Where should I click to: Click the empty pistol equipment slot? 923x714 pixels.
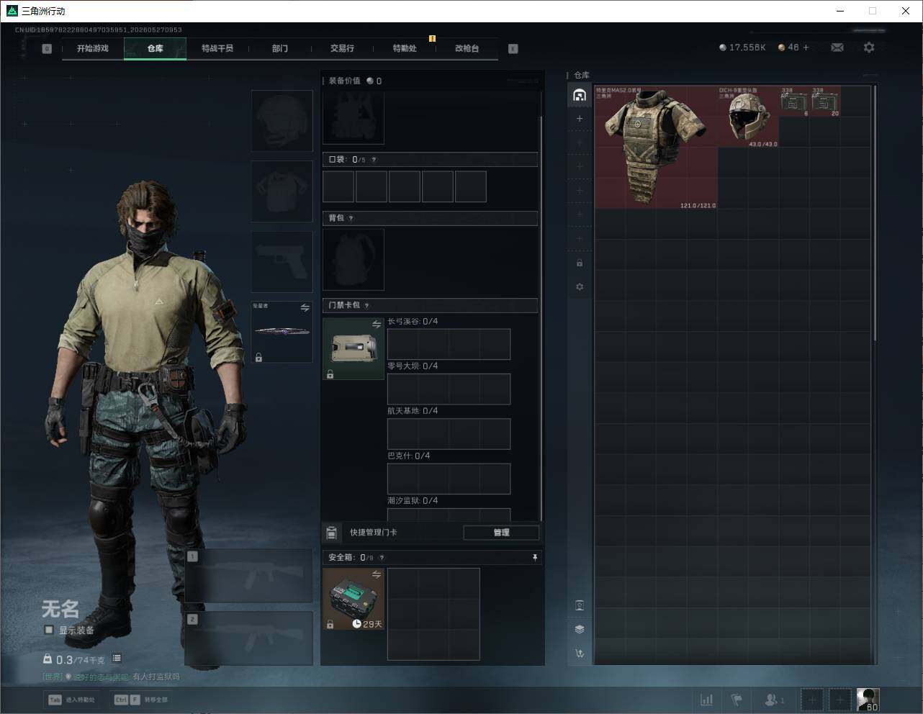click(x=282, y=262)
